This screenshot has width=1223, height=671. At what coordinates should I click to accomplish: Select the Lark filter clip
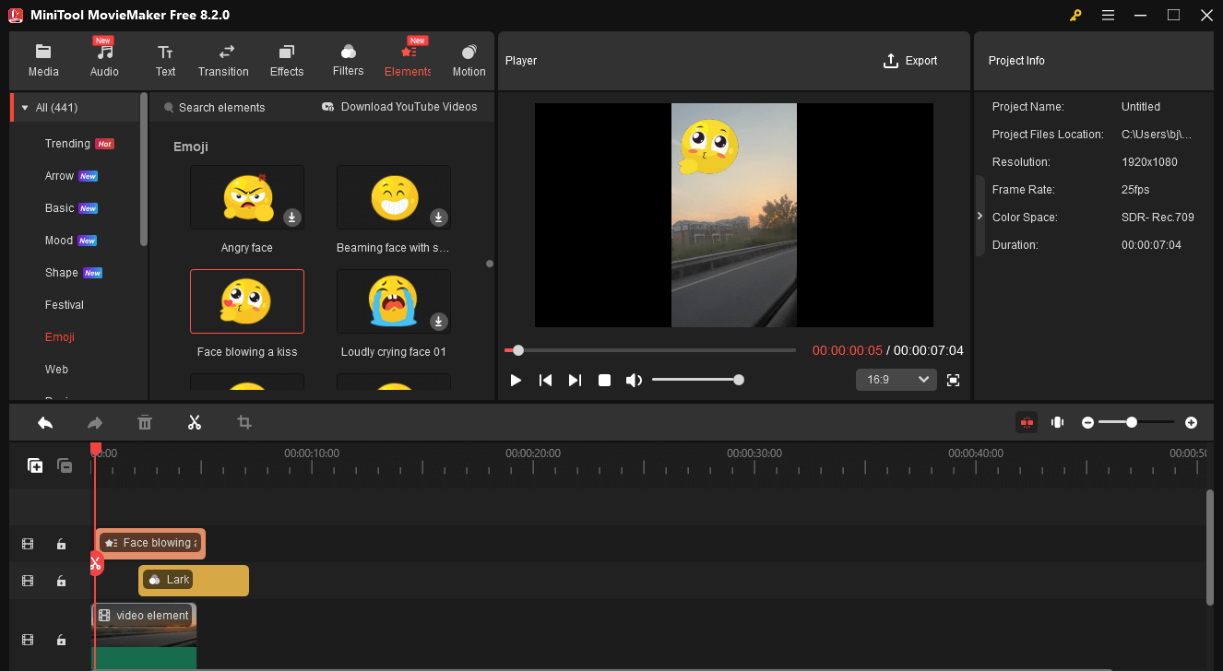click(194, 580)
